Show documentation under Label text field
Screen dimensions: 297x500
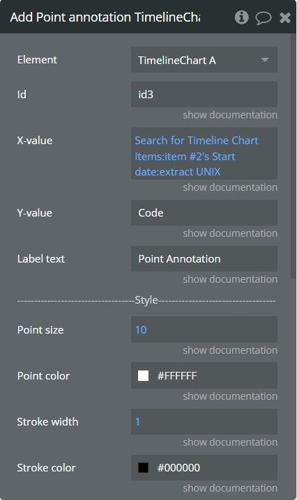230,279
